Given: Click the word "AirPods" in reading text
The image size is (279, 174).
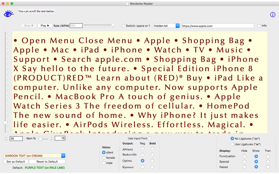Looking at the screenshot, I should click(x=90, y=124).
